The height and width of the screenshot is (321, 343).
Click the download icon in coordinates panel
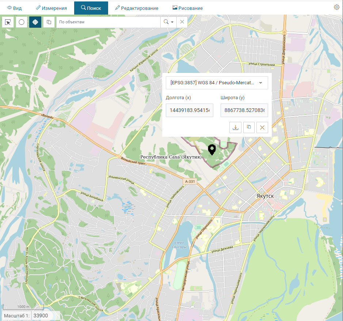[x=235, y=127]
